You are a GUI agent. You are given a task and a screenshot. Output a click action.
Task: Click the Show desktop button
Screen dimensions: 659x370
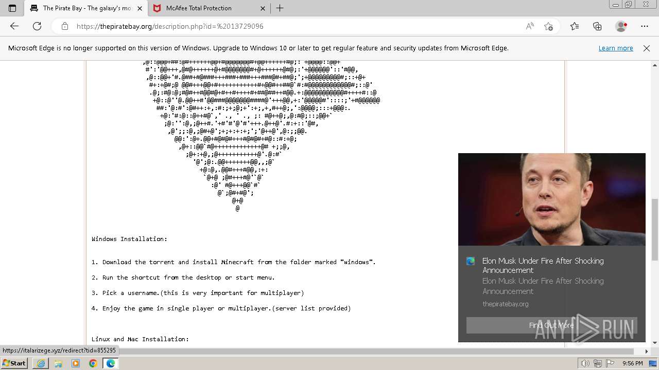(x=653, y=363)
